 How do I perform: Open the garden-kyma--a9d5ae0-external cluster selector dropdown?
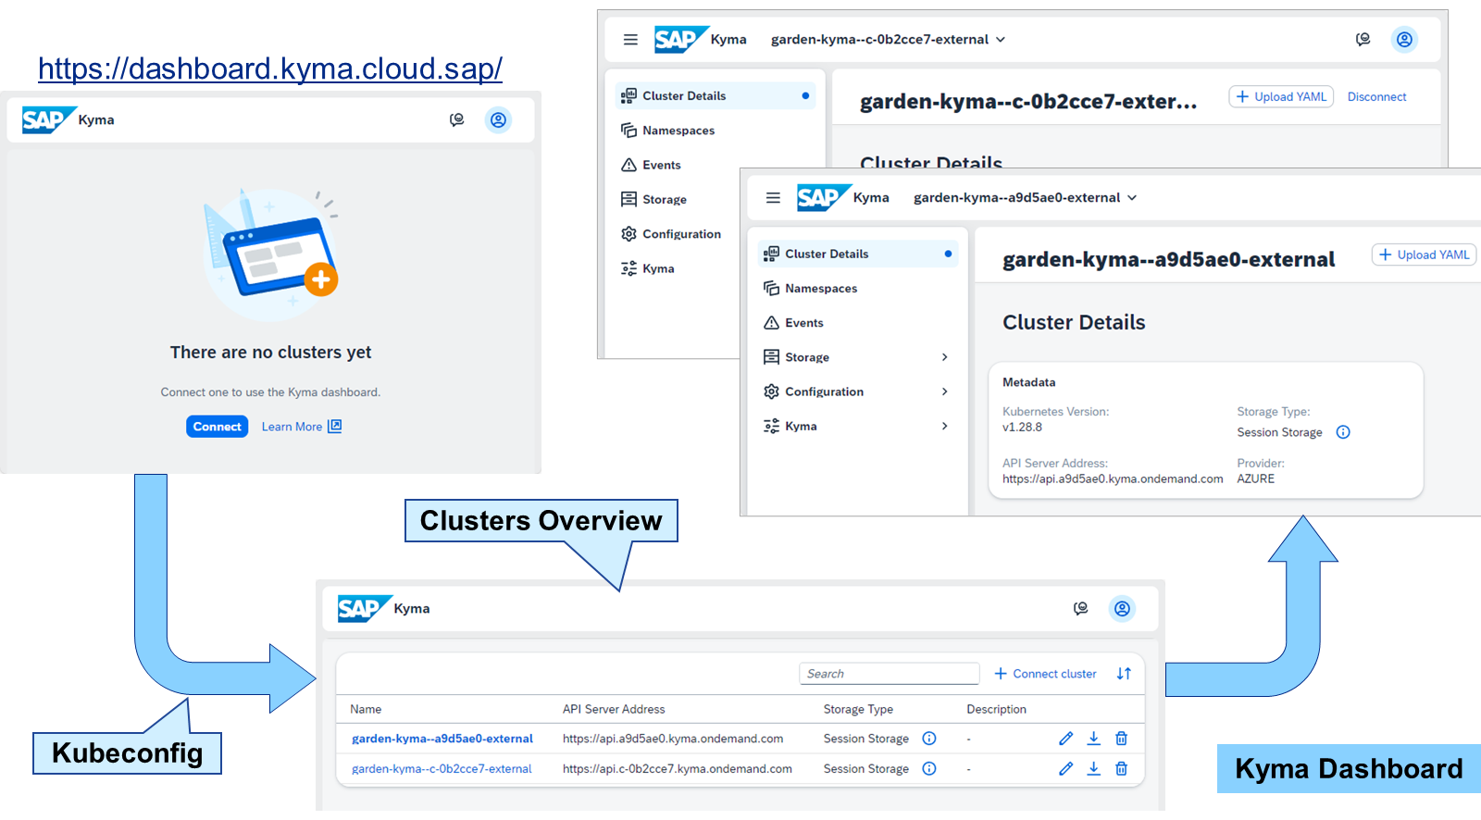1026,198
